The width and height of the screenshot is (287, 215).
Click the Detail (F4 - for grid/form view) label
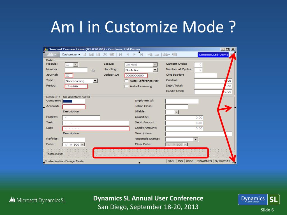(x=68, y=97)
